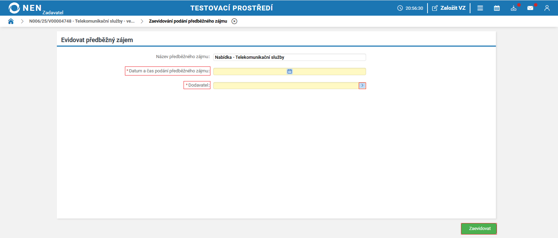Viewport: 558px width, 238px height.
Task: Click the Zaevidovat button
Action: tap(479, 229)
